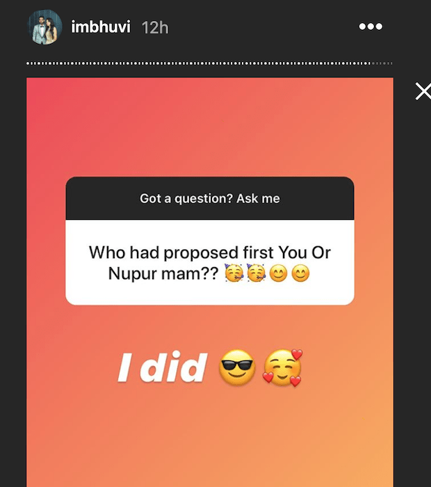
Task: Click the imbhuvi username
Action: tap(100, 28)
